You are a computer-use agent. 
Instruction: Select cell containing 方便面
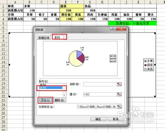pos(102,15)
